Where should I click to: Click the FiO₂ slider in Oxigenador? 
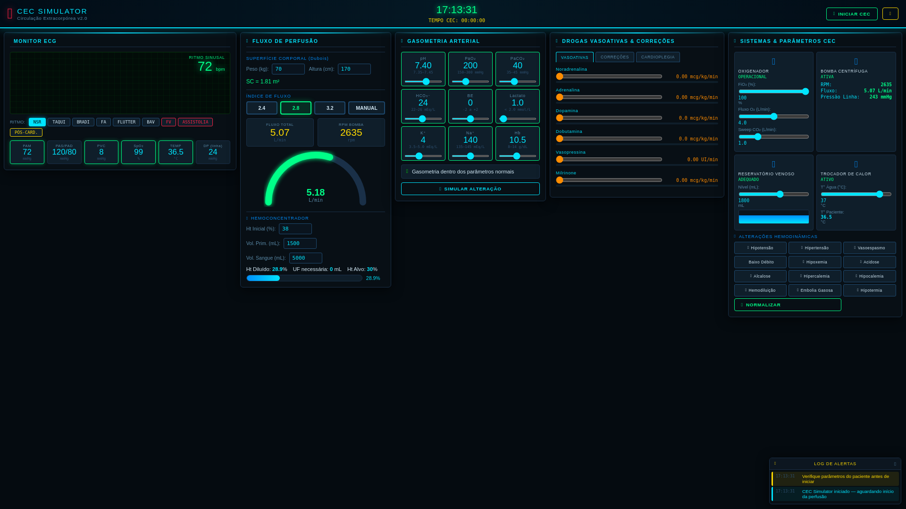[774, 91]
